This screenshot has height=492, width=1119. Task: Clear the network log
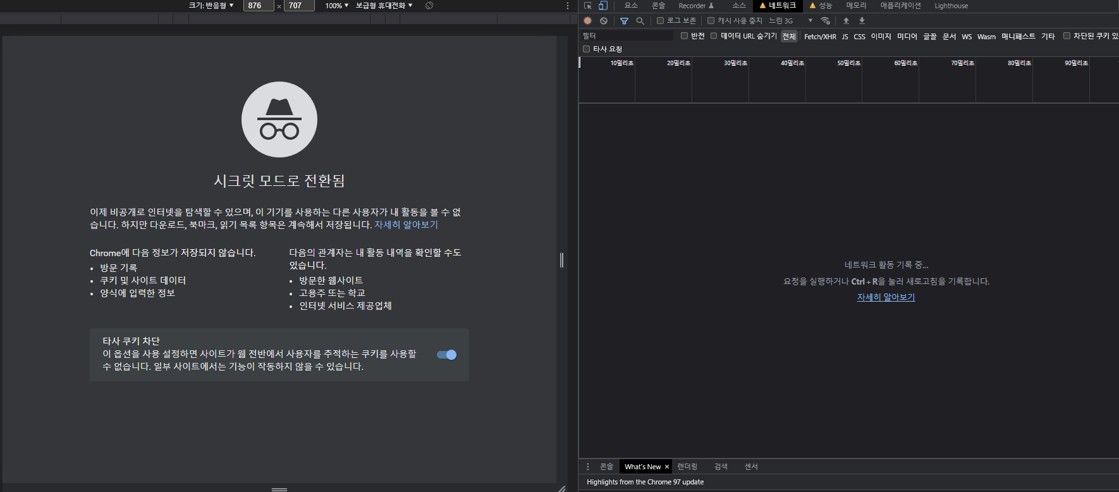coord(604,21)
